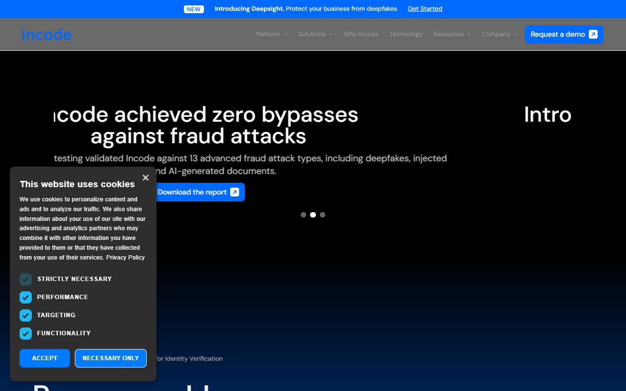This screenshot has width=626, height=391.
Task: Click the NEW badge in top banner
Action: tap(194, 9)
